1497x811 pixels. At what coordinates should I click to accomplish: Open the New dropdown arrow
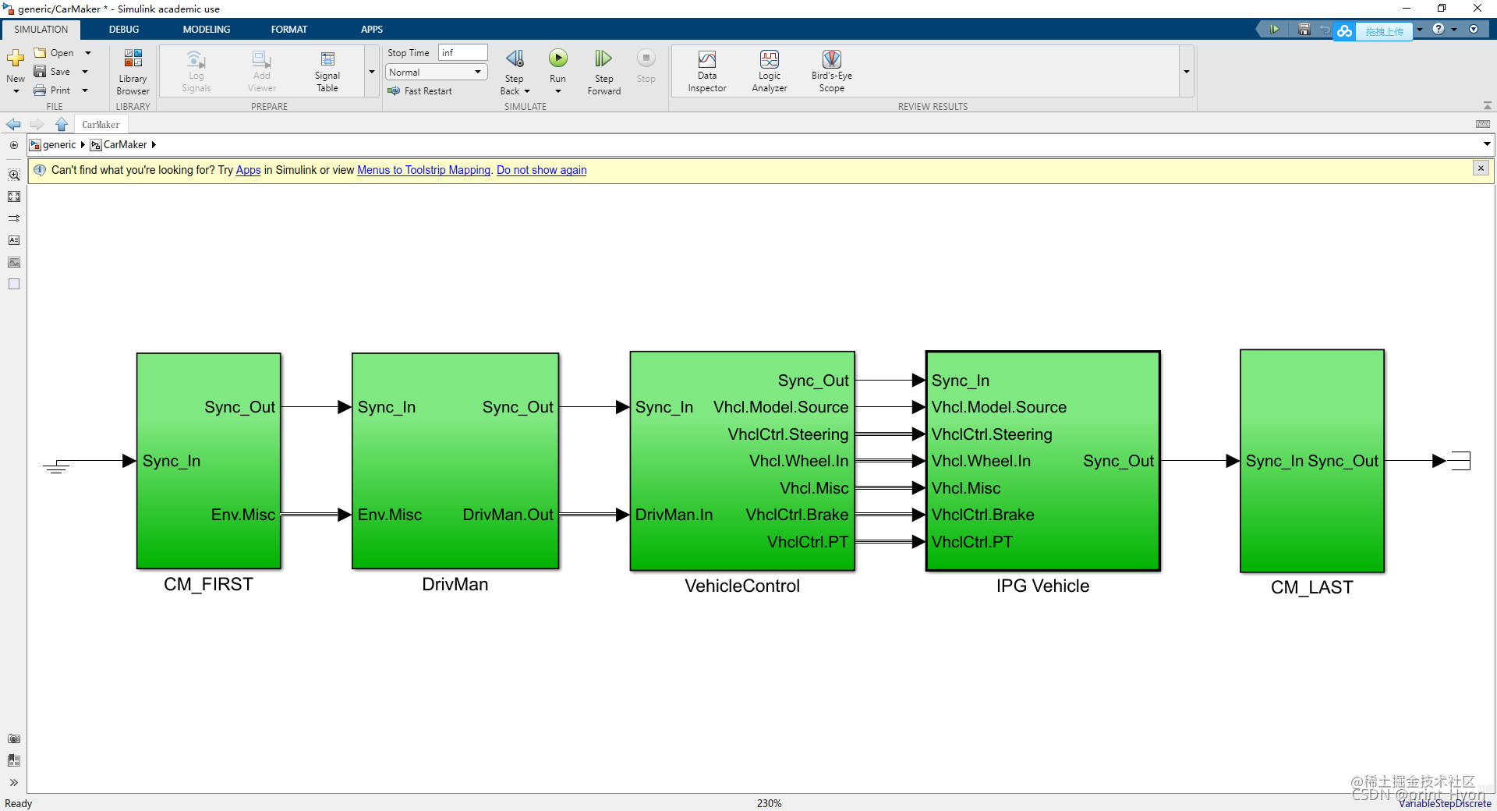click(x=16, y=91)
